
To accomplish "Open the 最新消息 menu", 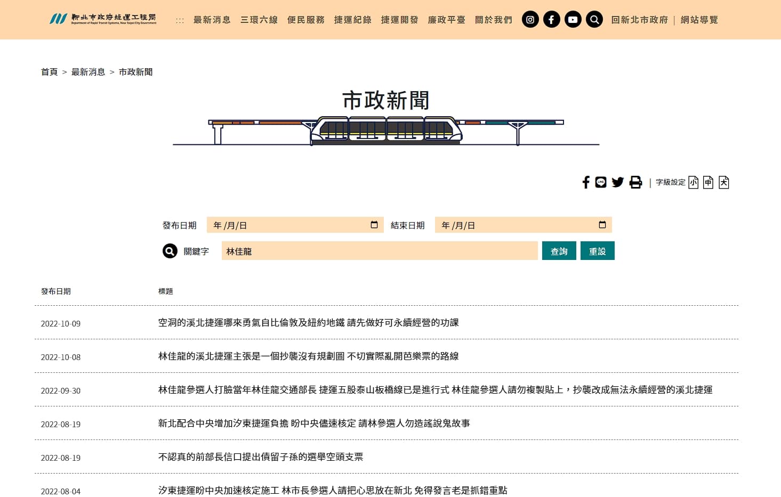I will 212,20.
